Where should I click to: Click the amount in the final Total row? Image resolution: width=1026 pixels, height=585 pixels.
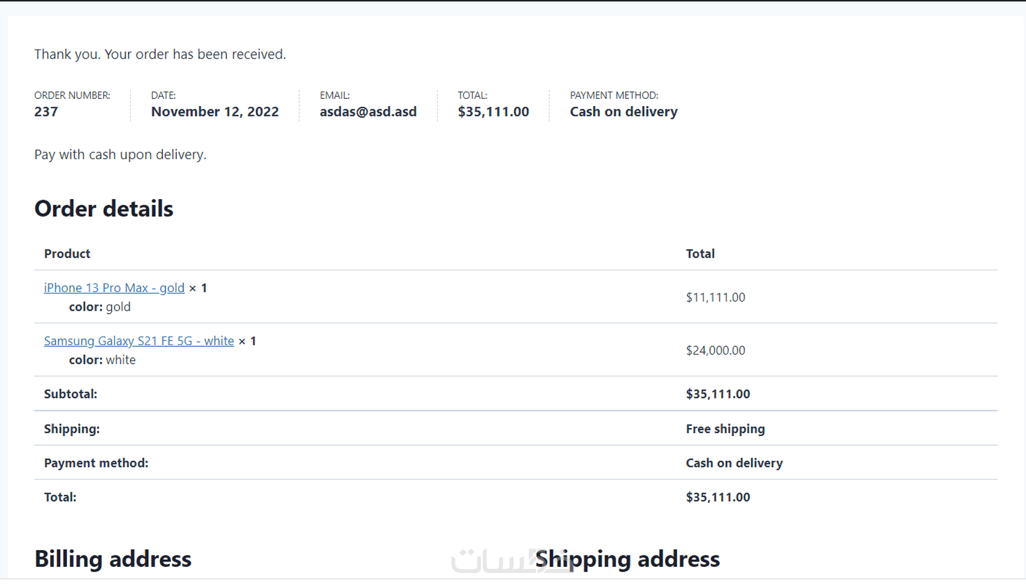coord(718,498)
